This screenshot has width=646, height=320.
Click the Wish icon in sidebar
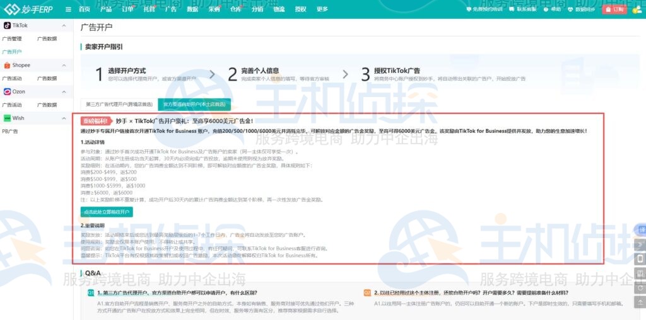[7, 118]
